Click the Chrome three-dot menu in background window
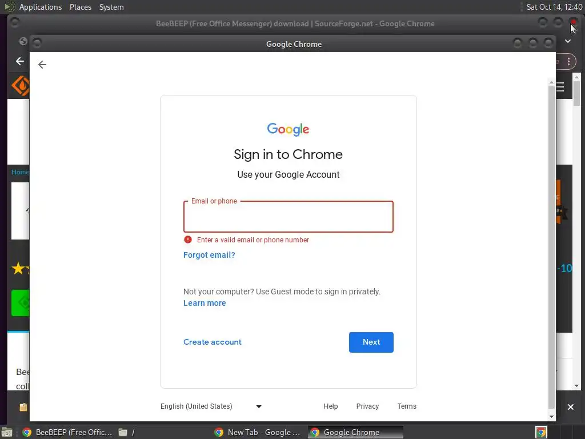The image size is (585, 439). [x=568, y=62]
